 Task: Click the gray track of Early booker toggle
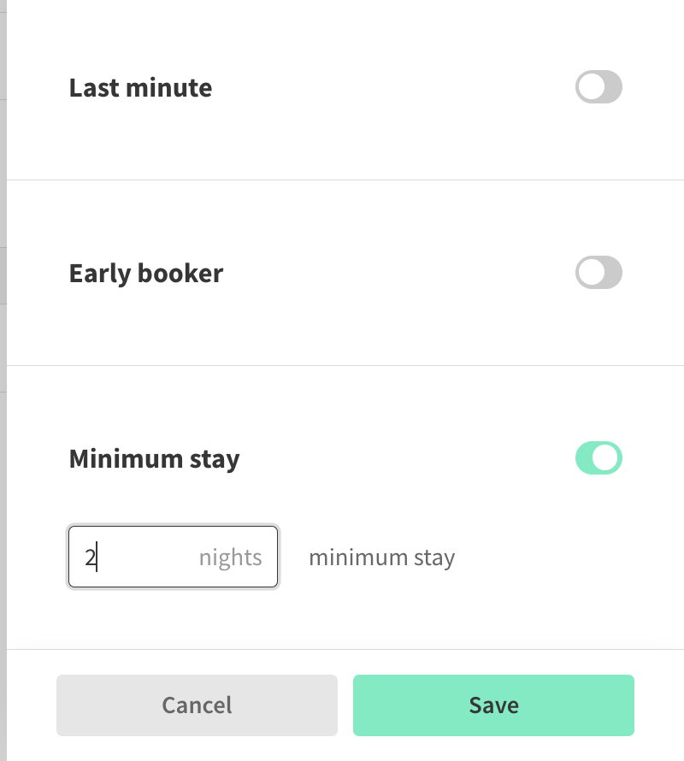pyautogui.click(x=612, y=273)
